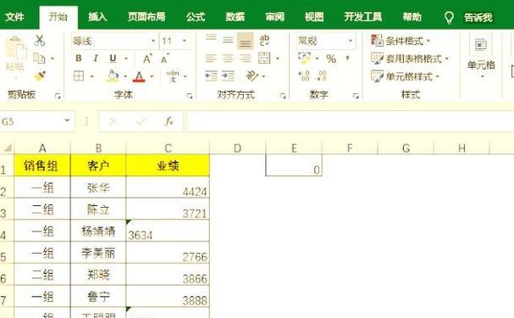Expand the number format 常规 dropdown
The width and height of the screenshot is (514, 318).
[350, 41]
